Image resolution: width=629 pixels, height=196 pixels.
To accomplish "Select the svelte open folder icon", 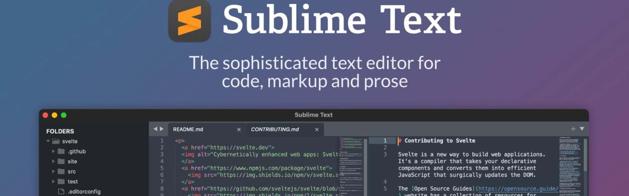I will (56, 141).
